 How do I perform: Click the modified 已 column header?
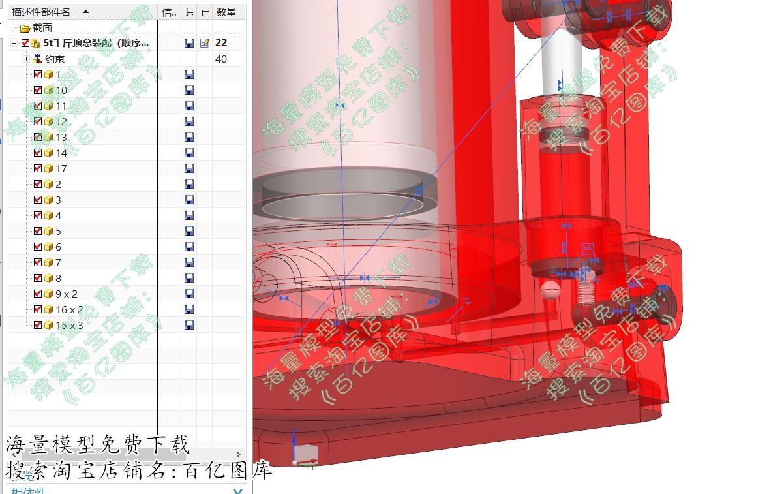205,12
